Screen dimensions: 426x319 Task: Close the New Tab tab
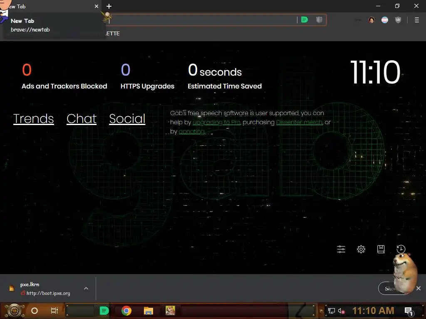click(x=97, y=6)
